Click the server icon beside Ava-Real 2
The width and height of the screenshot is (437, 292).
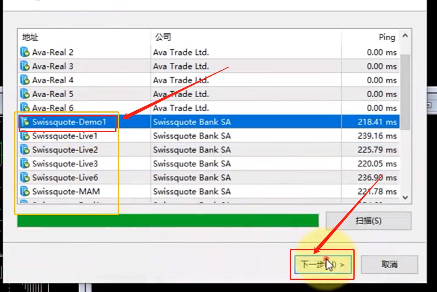(25, 52)
